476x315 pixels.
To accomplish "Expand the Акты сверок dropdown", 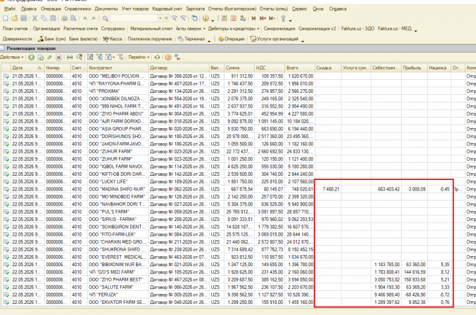I will (205, 29).
